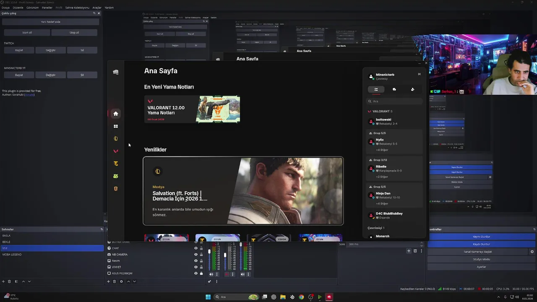Open source properties gear icon

(x=122, y=281)
